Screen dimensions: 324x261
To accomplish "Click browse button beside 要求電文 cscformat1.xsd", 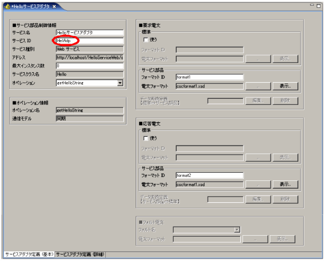I will click(258, 86).
